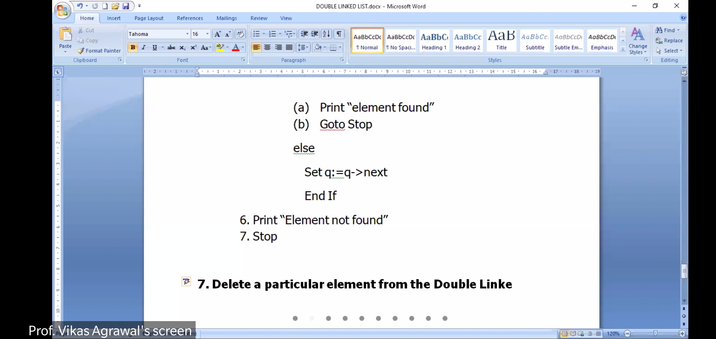Screen dimensions: 716x339
Task: Open the References tab
Action: (190, 18)
